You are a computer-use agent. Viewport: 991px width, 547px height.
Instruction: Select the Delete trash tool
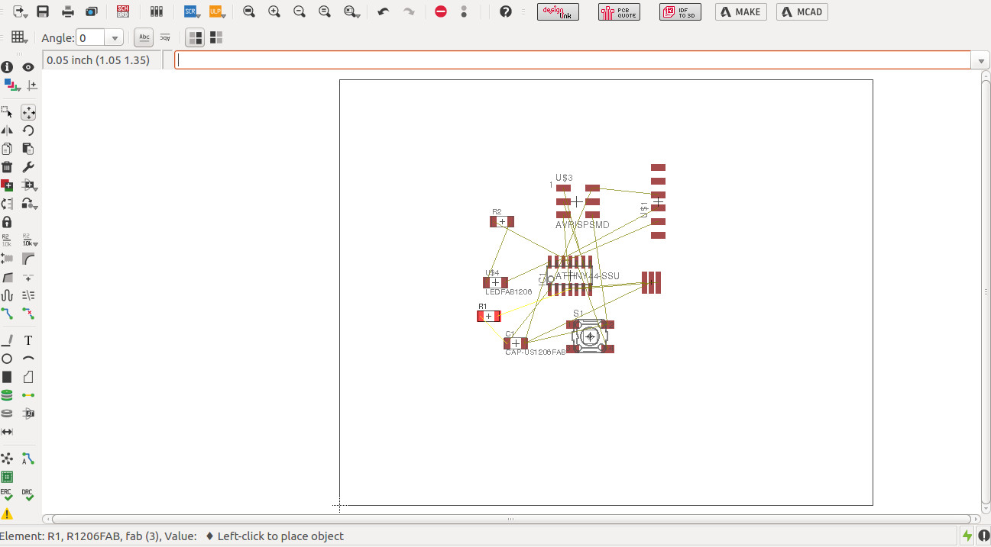[7, 167]
